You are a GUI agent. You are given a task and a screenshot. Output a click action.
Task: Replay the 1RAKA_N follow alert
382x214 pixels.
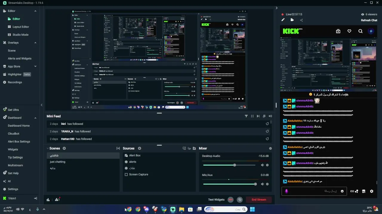coord(267,131)
